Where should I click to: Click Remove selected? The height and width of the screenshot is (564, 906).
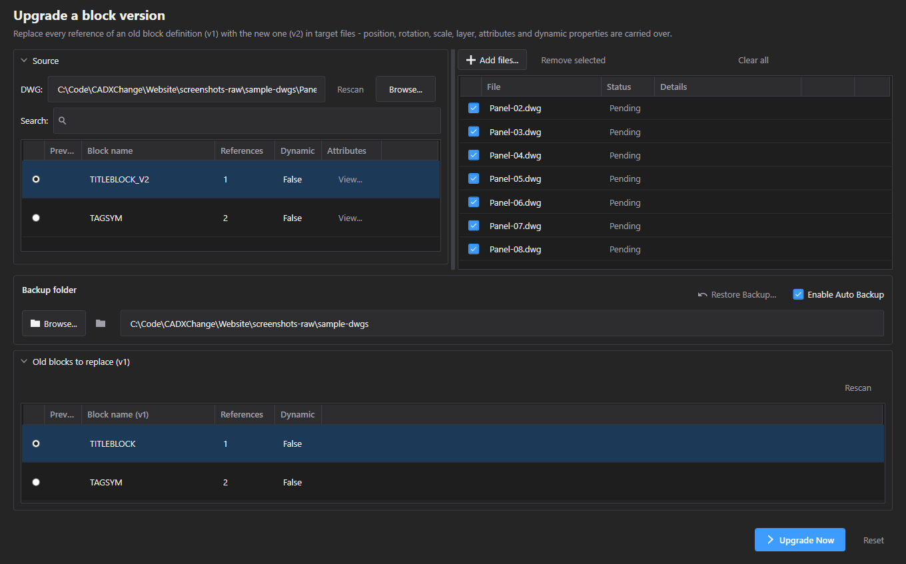click(573, 60)
